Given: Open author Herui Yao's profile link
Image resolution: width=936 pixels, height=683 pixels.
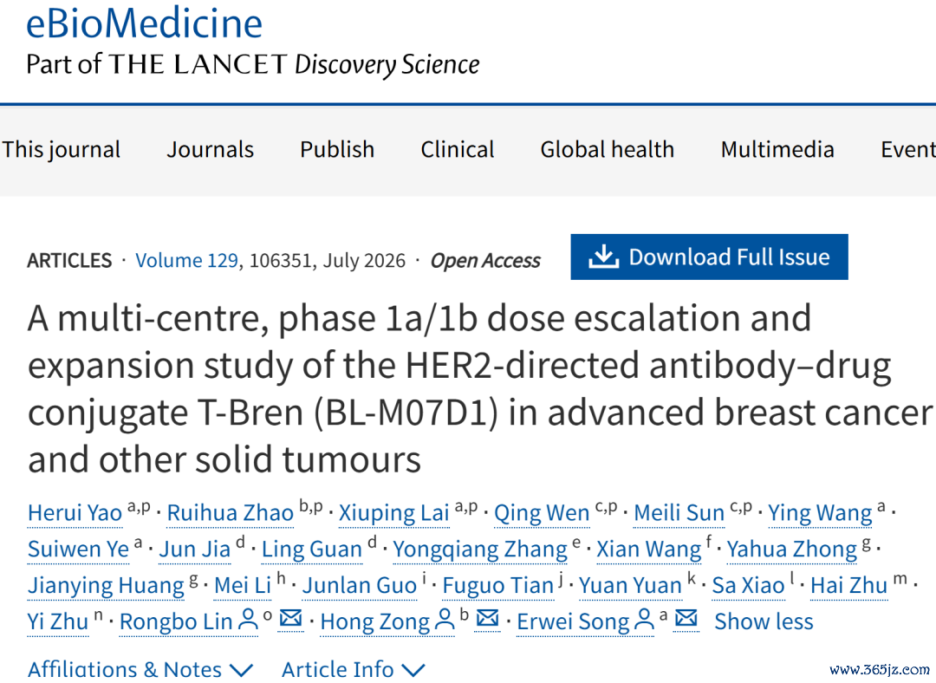Looking at the screenshot, I should tap(75, 513).
